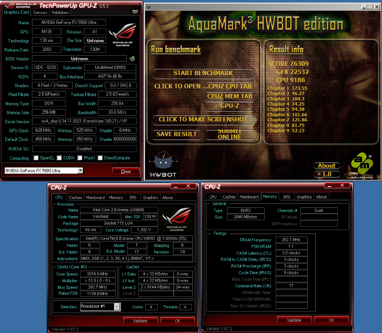Viewport: 382px width, 333px height.
Task: Minimize the right CPU-Z Memory window
Action: [330, 186]
